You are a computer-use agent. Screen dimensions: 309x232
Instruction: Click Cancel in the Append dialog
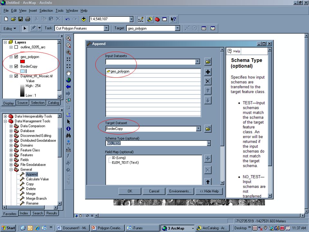tap(154, 191)
